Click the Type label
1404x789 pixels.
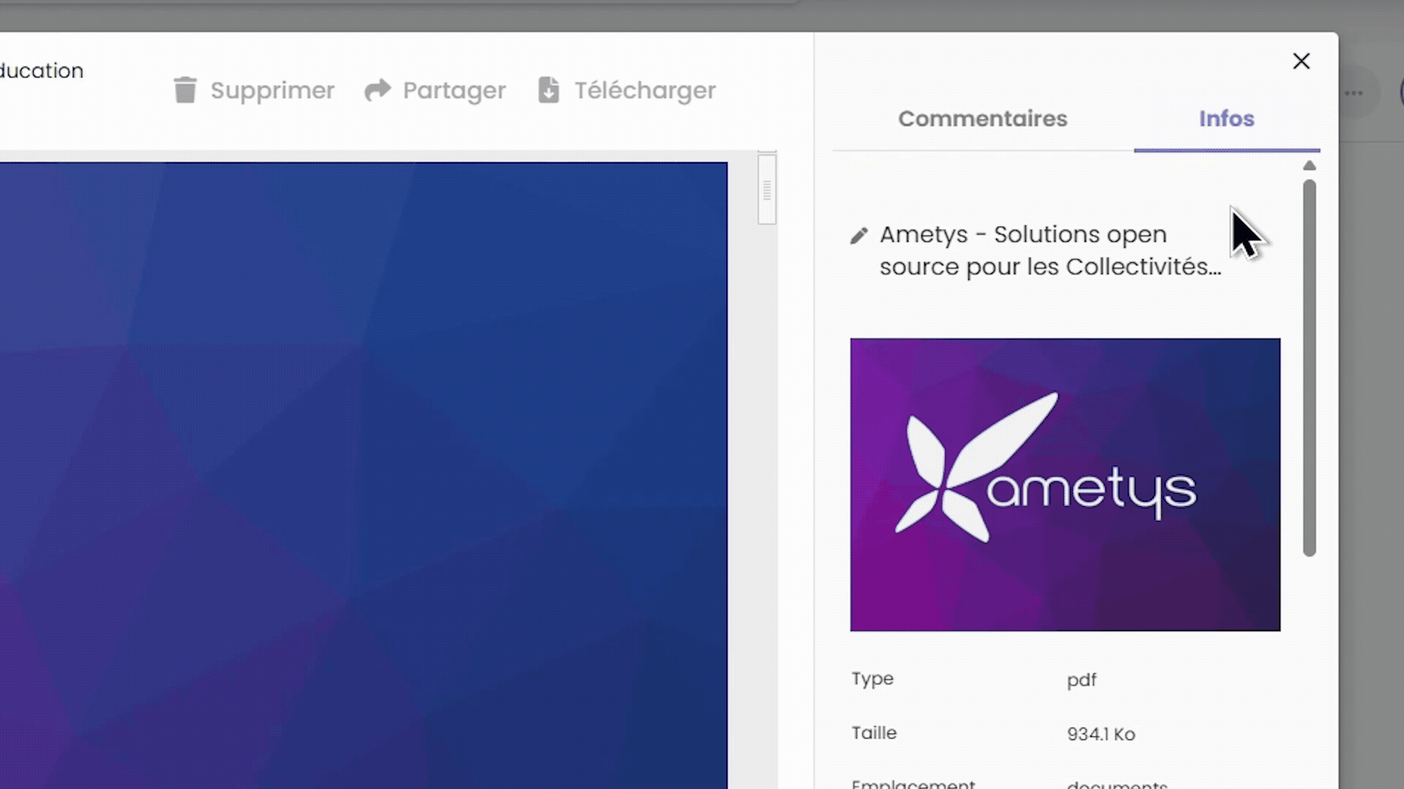click(x=872, y=679)
